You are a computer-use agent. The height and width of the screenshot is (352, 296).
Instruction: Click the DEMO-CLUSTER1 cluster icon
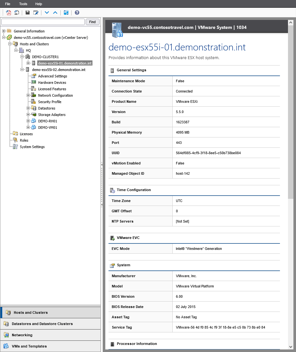(x=28, y=57)
